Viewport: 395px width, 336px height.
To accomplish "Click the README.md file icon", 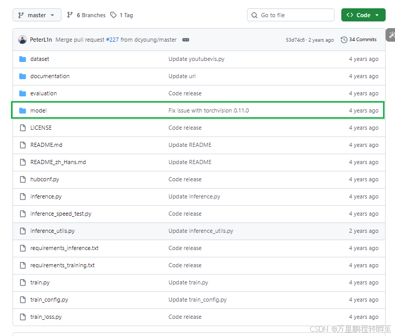I will tap(23, 145).
